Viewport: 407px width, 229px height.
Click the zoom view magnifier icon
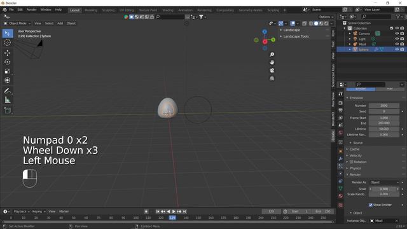(272, 55)
